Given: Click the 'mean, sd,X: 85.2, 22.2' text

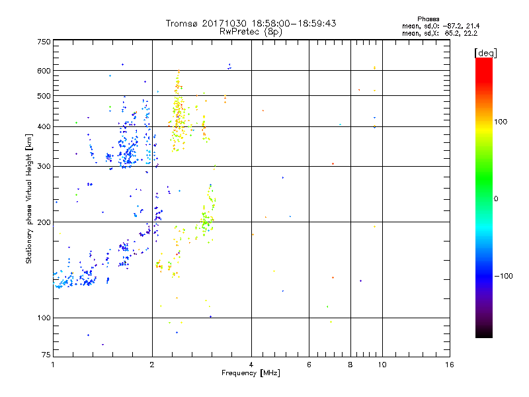Looking at the screenshot, I should point(440,33).
